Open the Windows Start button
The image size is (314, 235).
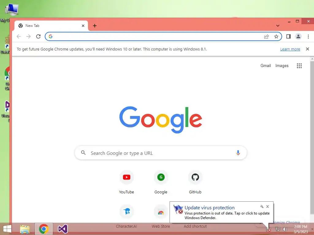(7, 229)
